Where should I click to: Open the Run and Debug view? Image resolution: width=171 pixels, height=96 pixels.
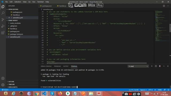coord(3,26)
